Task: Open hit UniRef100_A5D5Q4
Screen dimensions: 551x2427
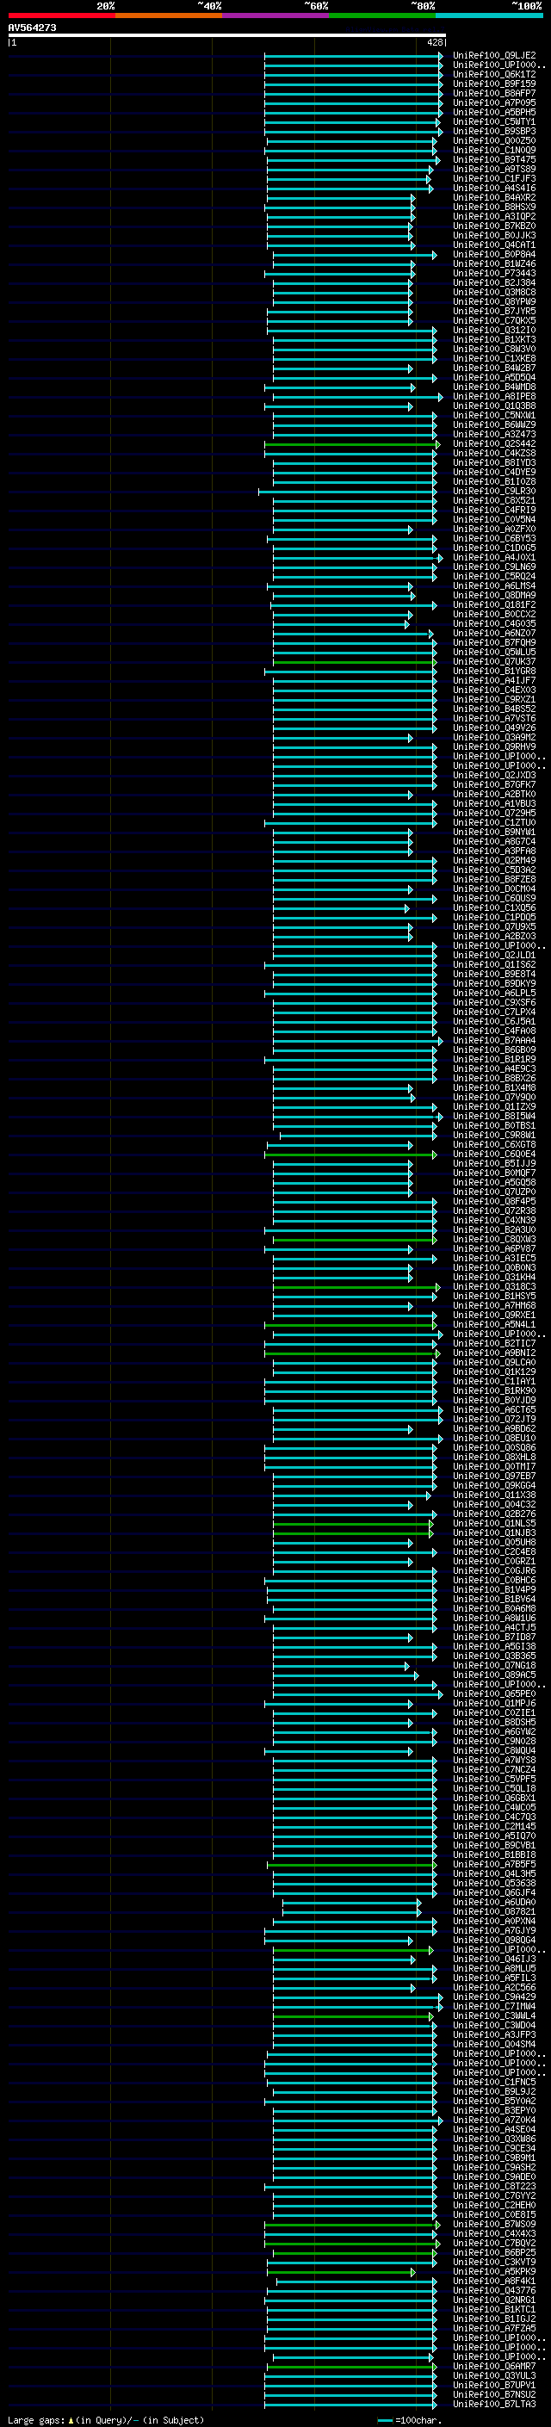Action: (493, 378)
